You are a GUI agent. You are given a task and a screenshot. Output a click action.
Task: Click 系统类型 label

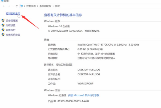(53, 54)
